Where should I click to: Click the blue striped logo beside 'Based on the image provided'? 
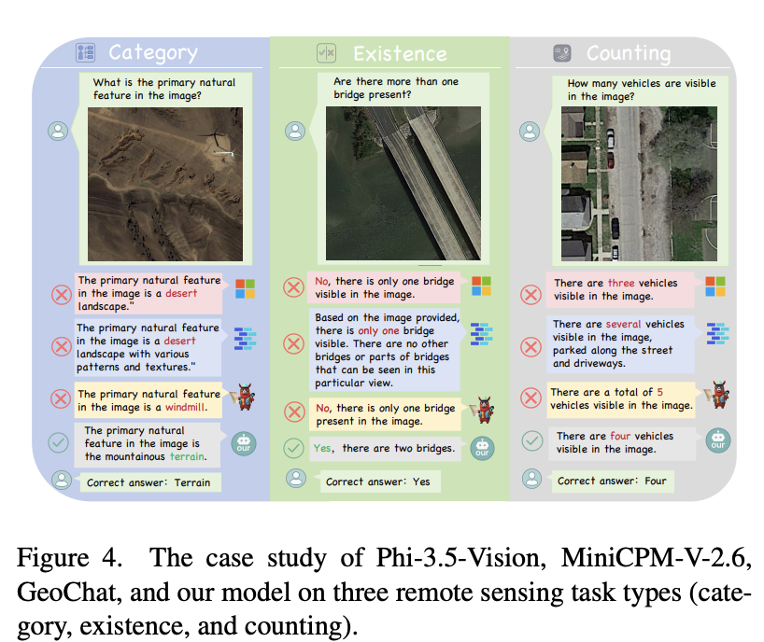click(481, 334)
